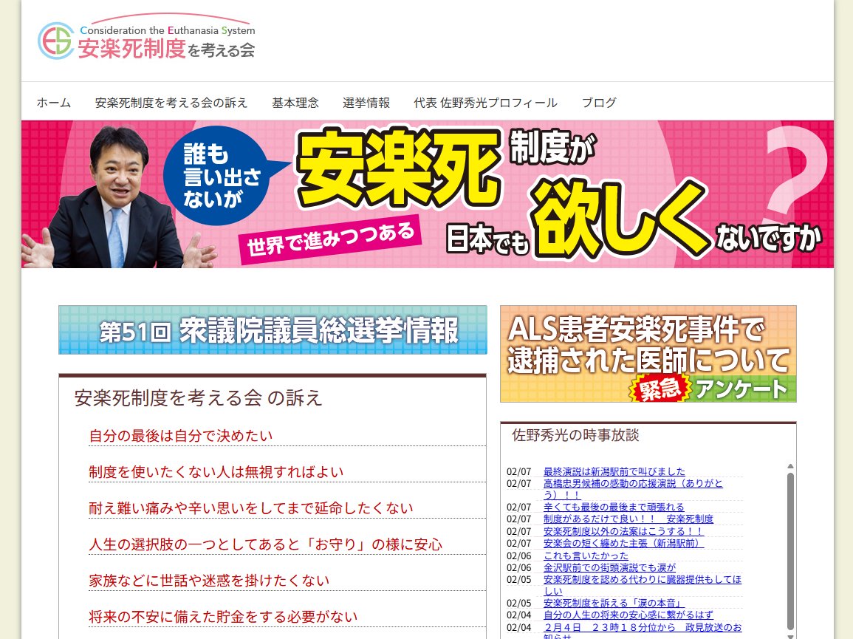Viewport: 853px width, 639px height.
Task: Click the ECS circular logo icon
Action: coord(55,41)
